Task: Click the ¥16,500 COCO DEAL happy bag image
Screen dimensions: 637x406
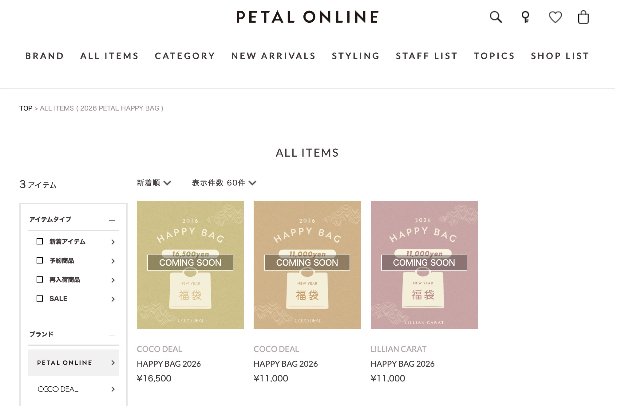Action: [x=190, y=265]
